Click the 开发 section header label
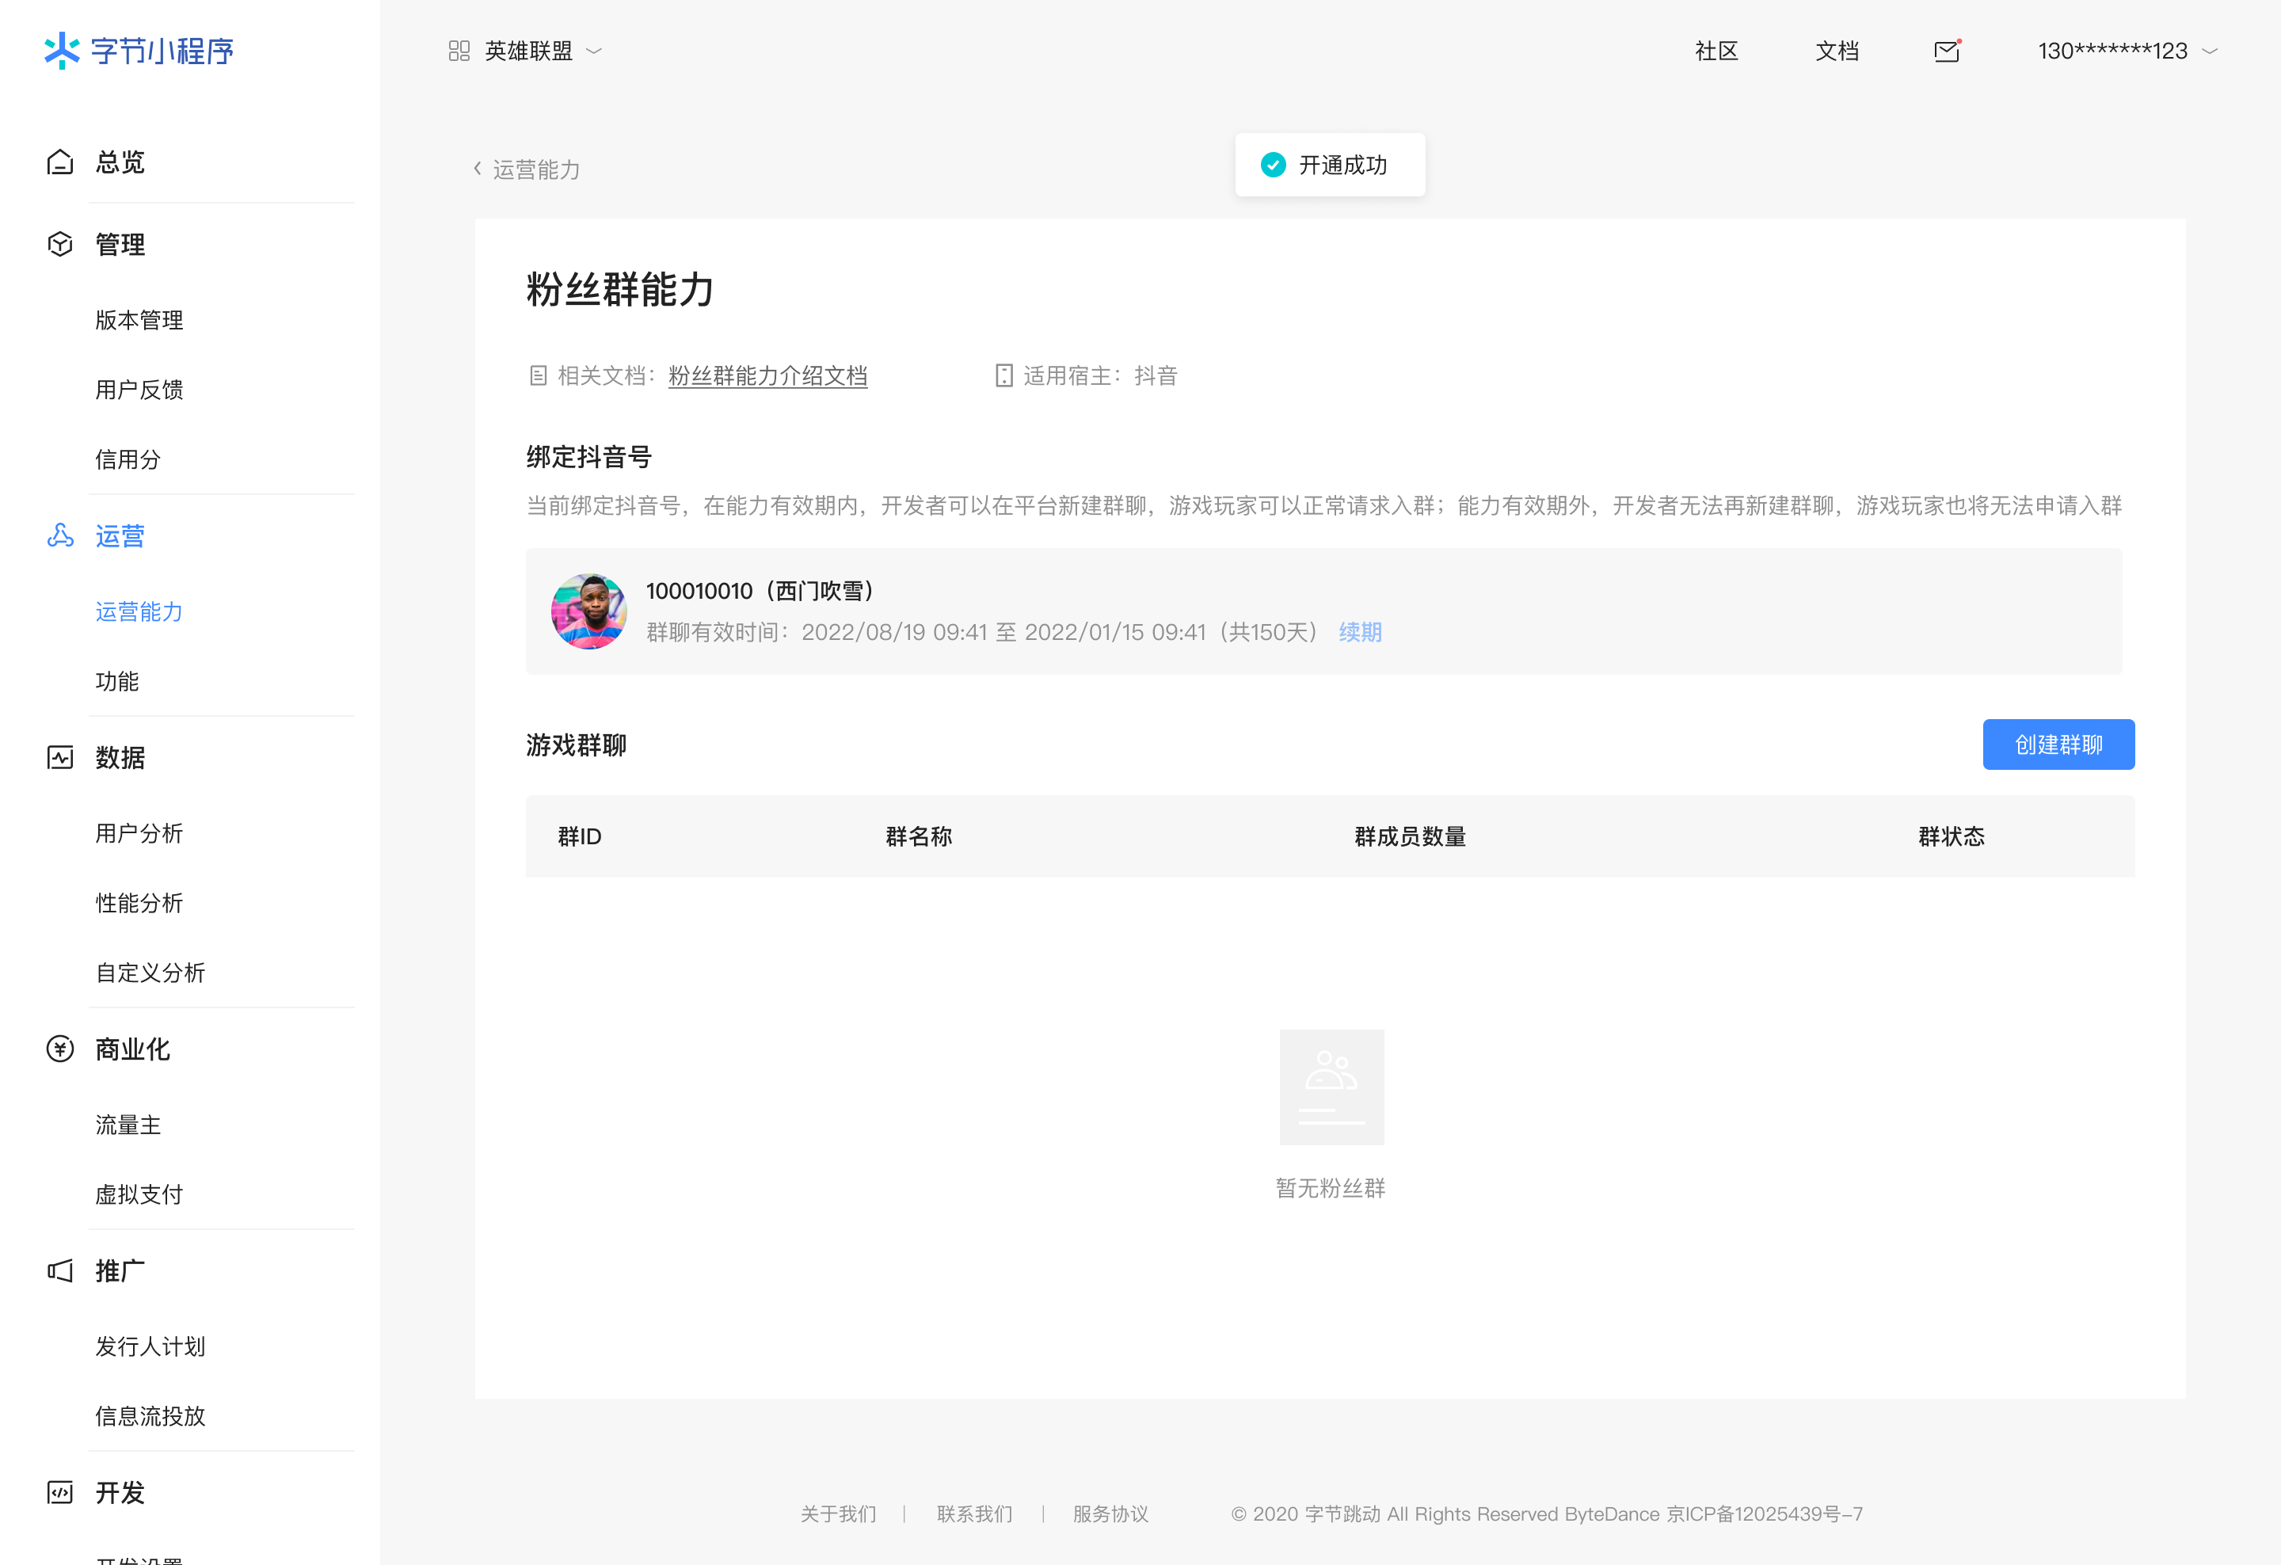 tap(120, 1492)
